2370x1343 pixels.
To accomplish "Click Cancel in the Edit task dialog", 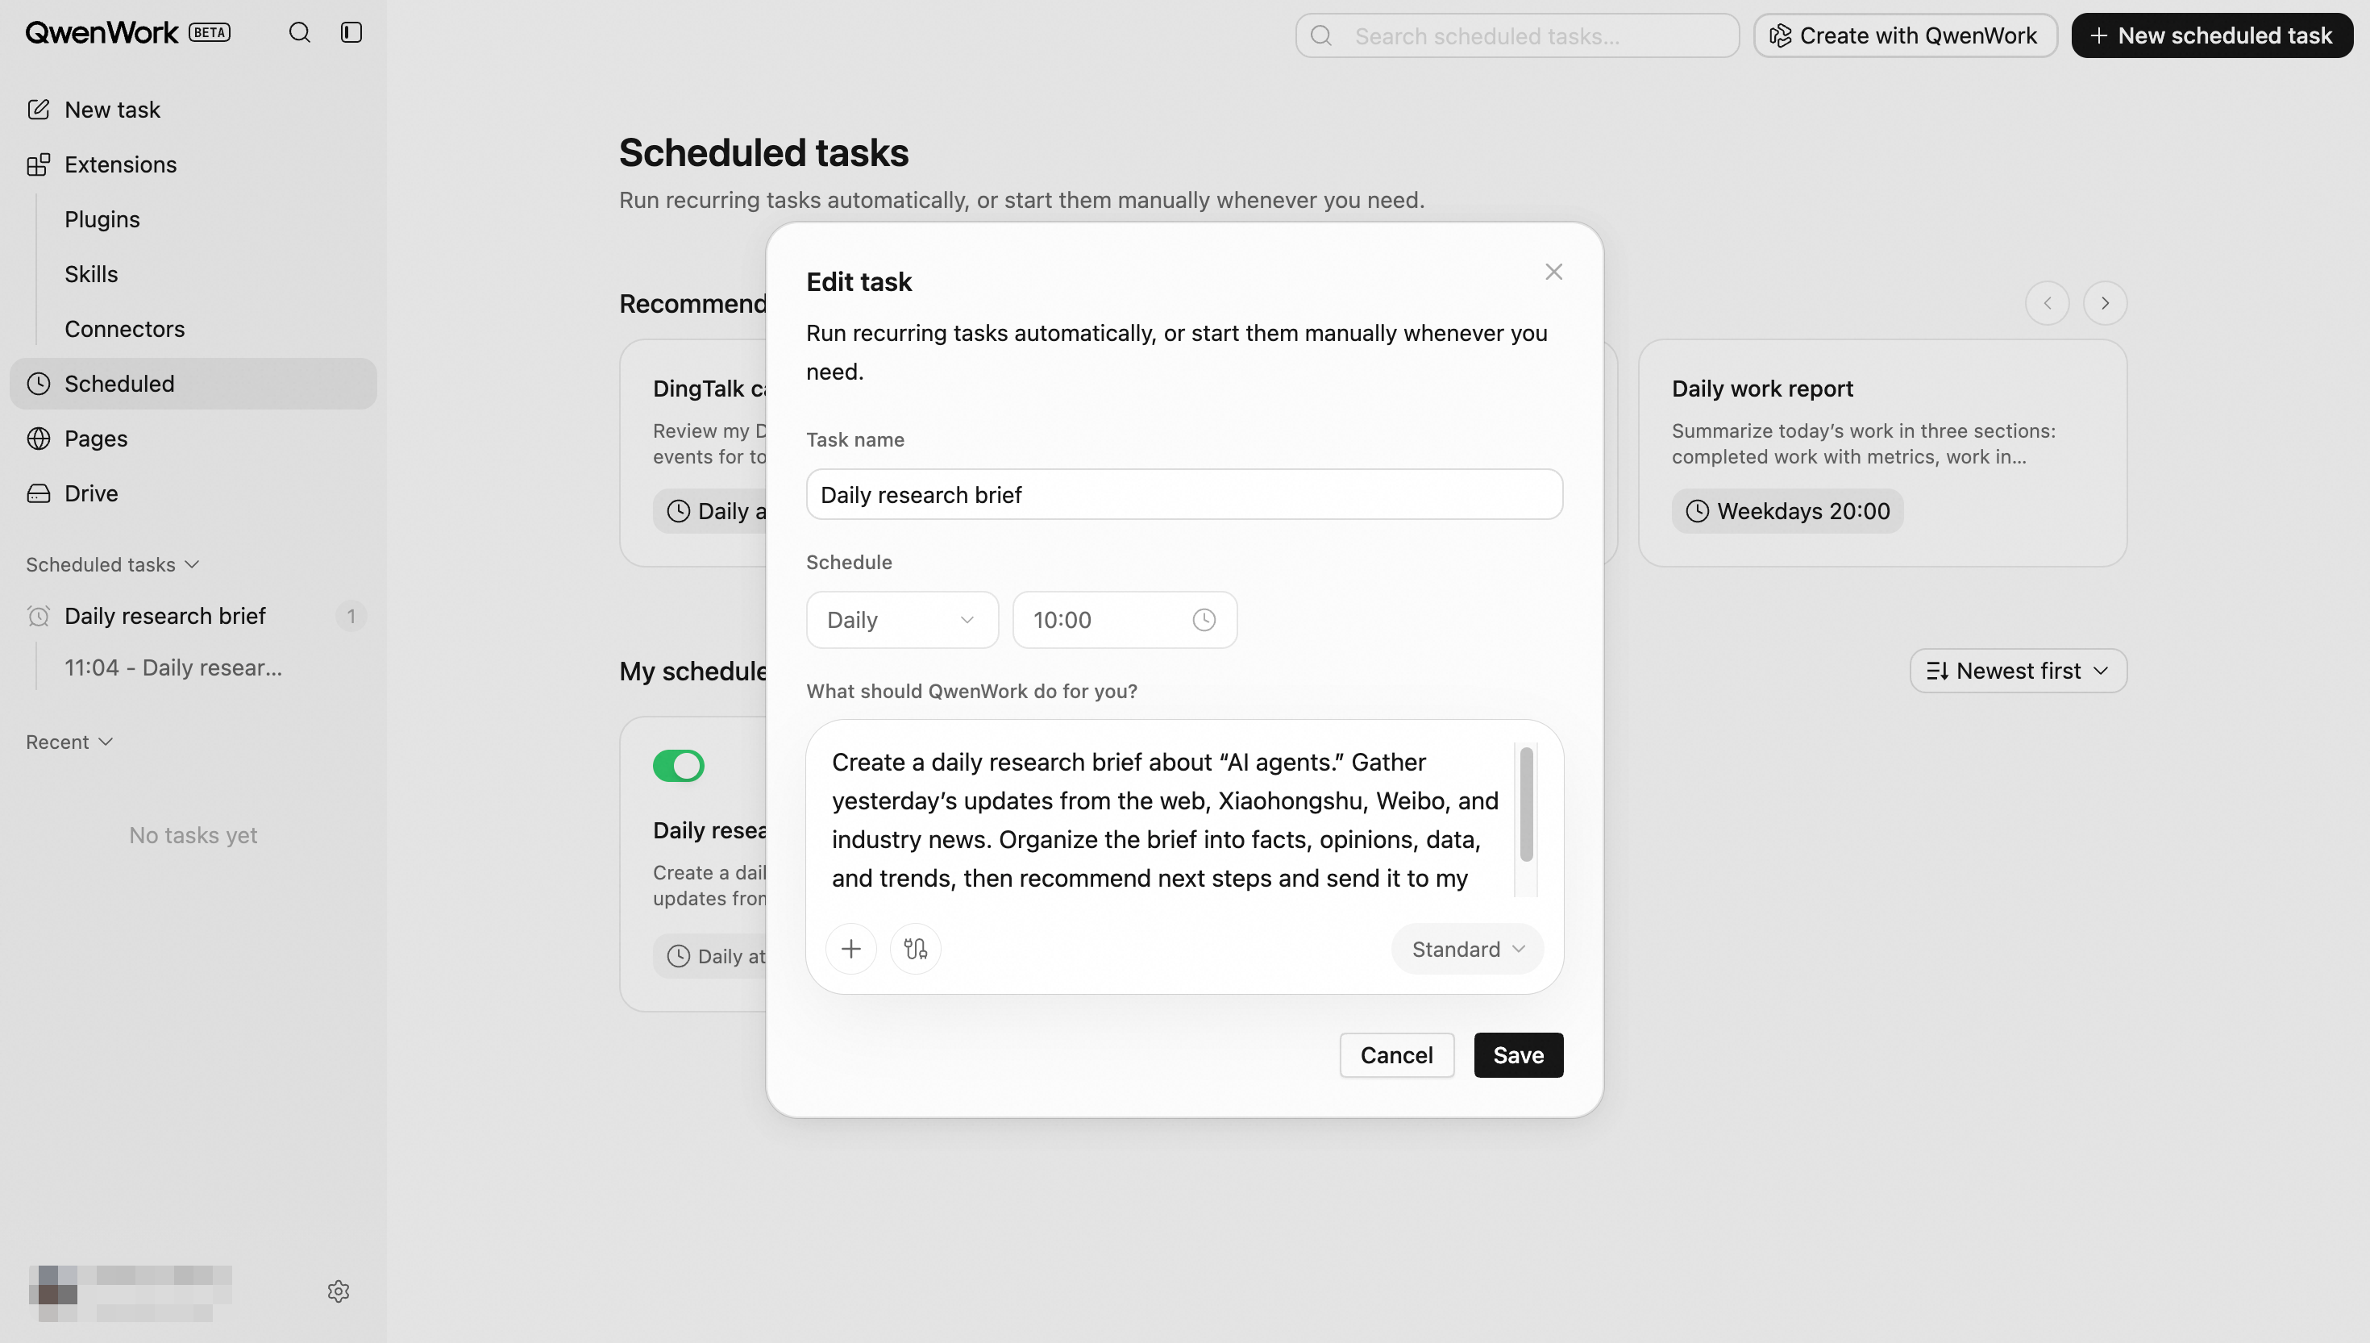I will click(1396, 1055).
